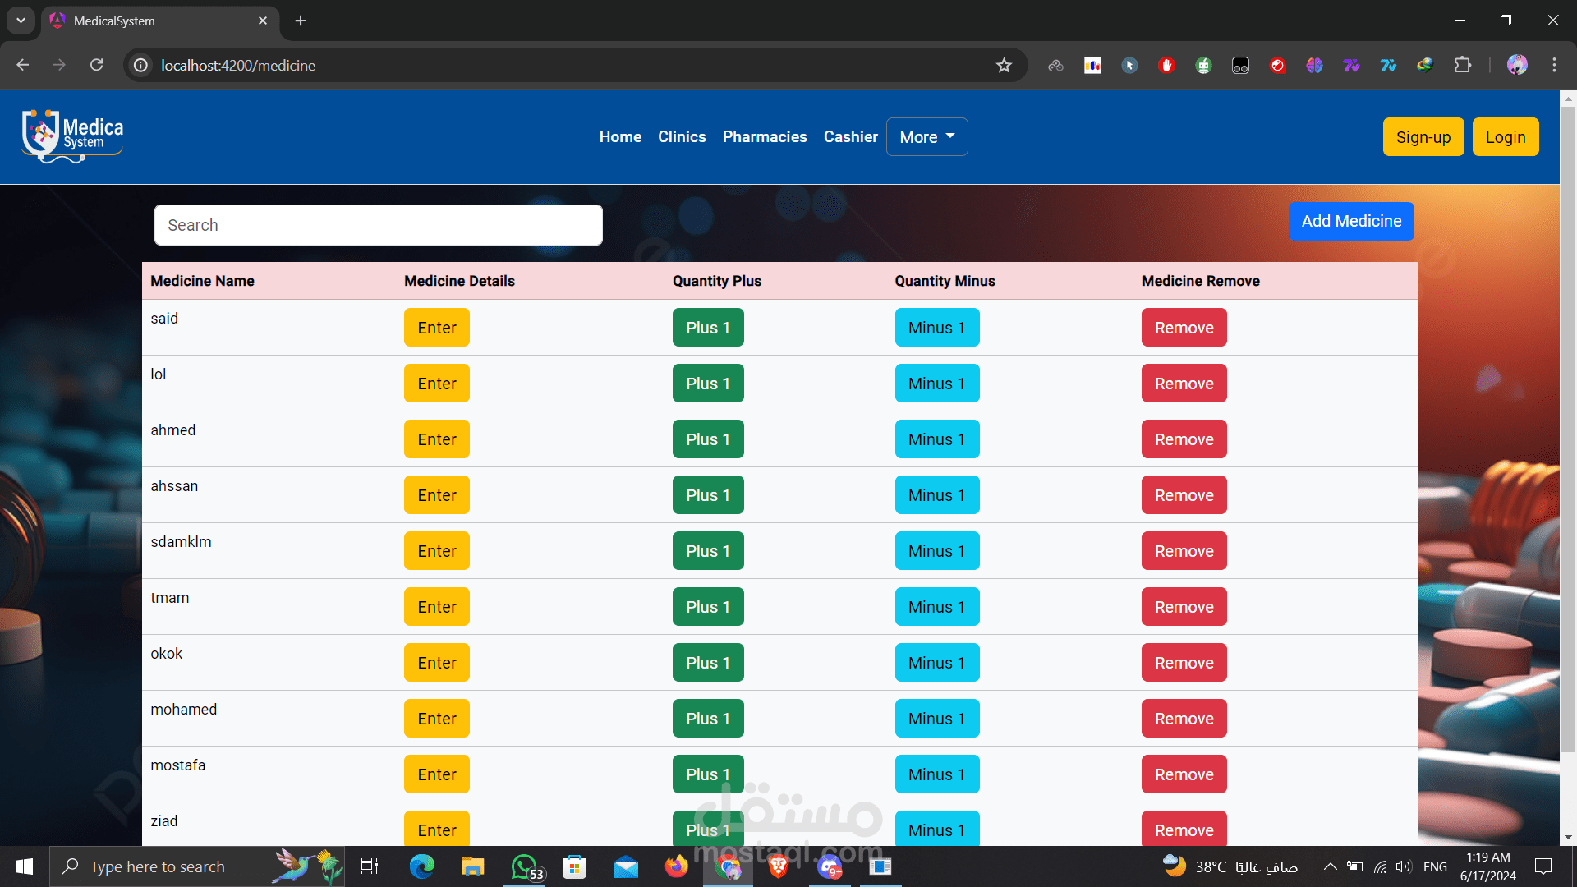This screenshot has height=887, width=1577.
Task: Reload the page
Action: (x=97, y=65)
